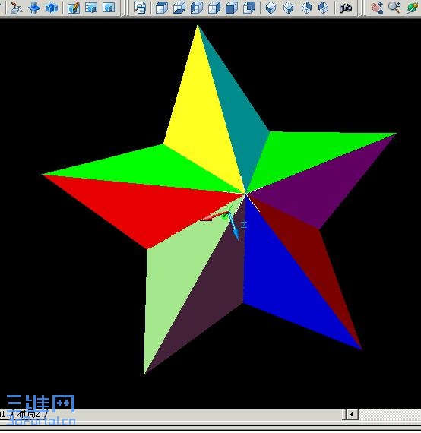The width and height of the screenshot is (421, 433).
Task: Set SE Isometric view
Action: (289, 8)
